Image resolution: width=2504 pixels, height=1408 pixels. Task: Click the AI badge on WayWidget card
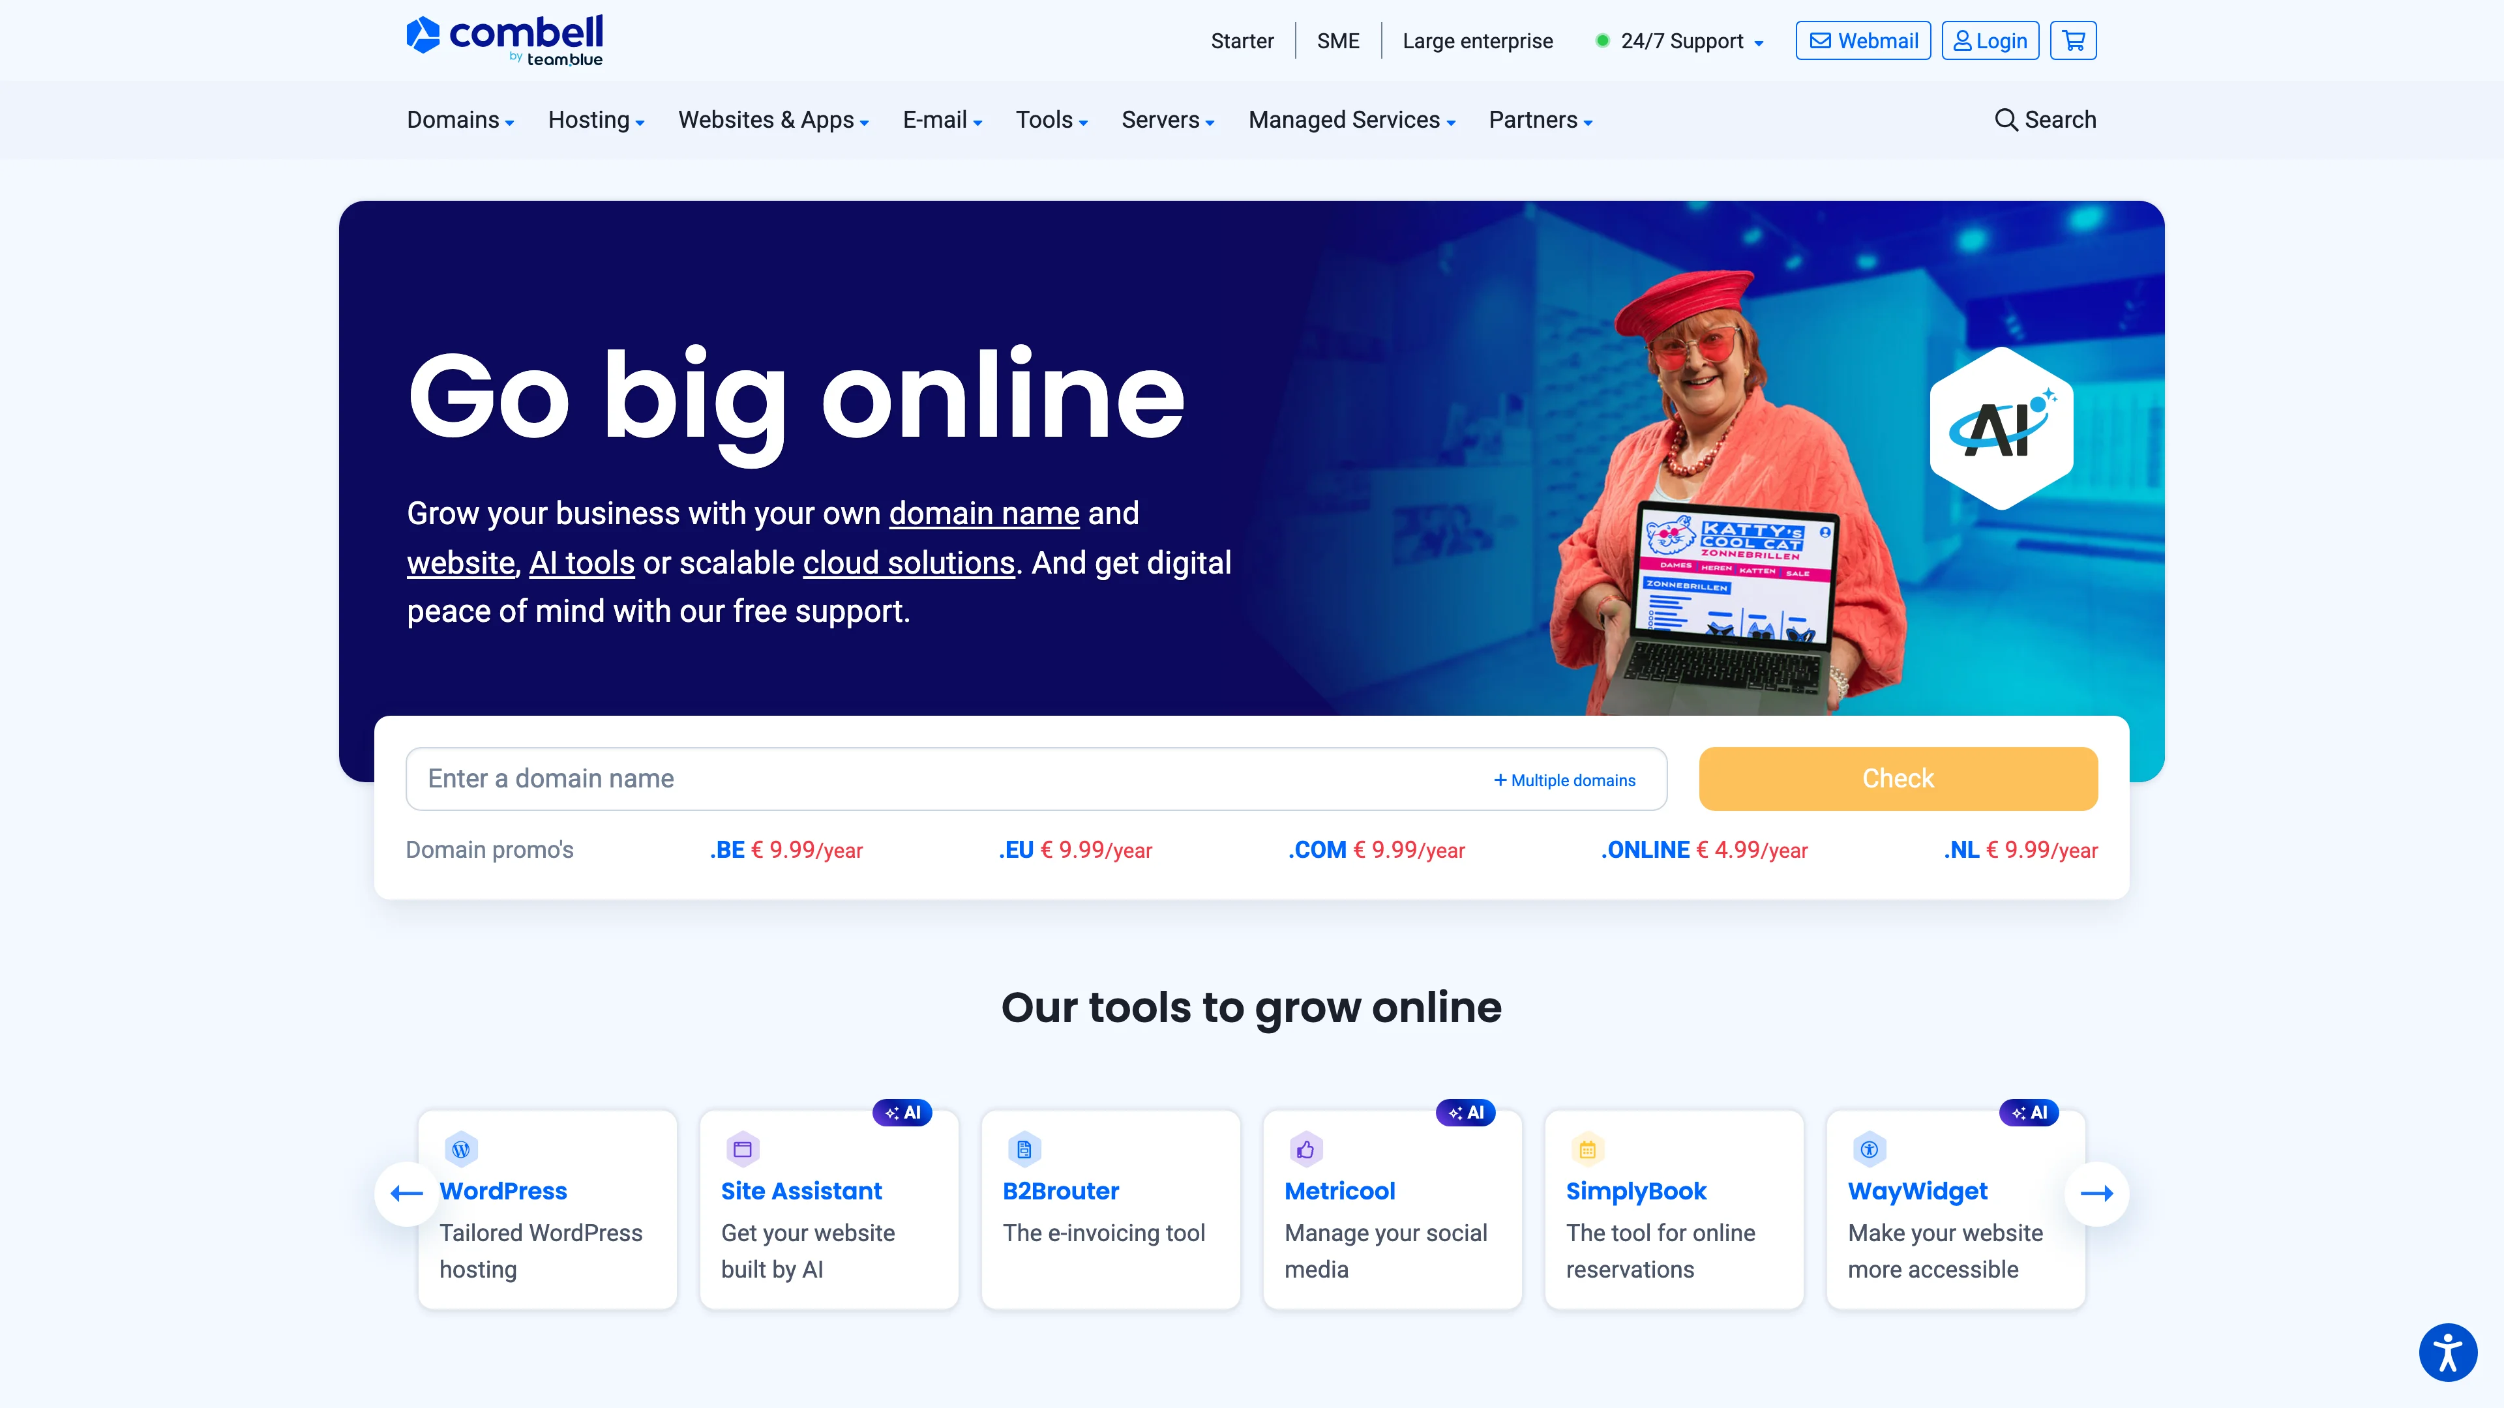(2030, 1113)
